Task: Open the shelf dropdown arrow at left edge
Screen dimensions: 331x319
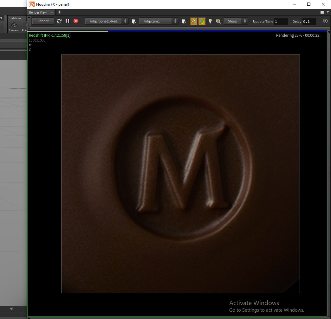Action: 1,18
